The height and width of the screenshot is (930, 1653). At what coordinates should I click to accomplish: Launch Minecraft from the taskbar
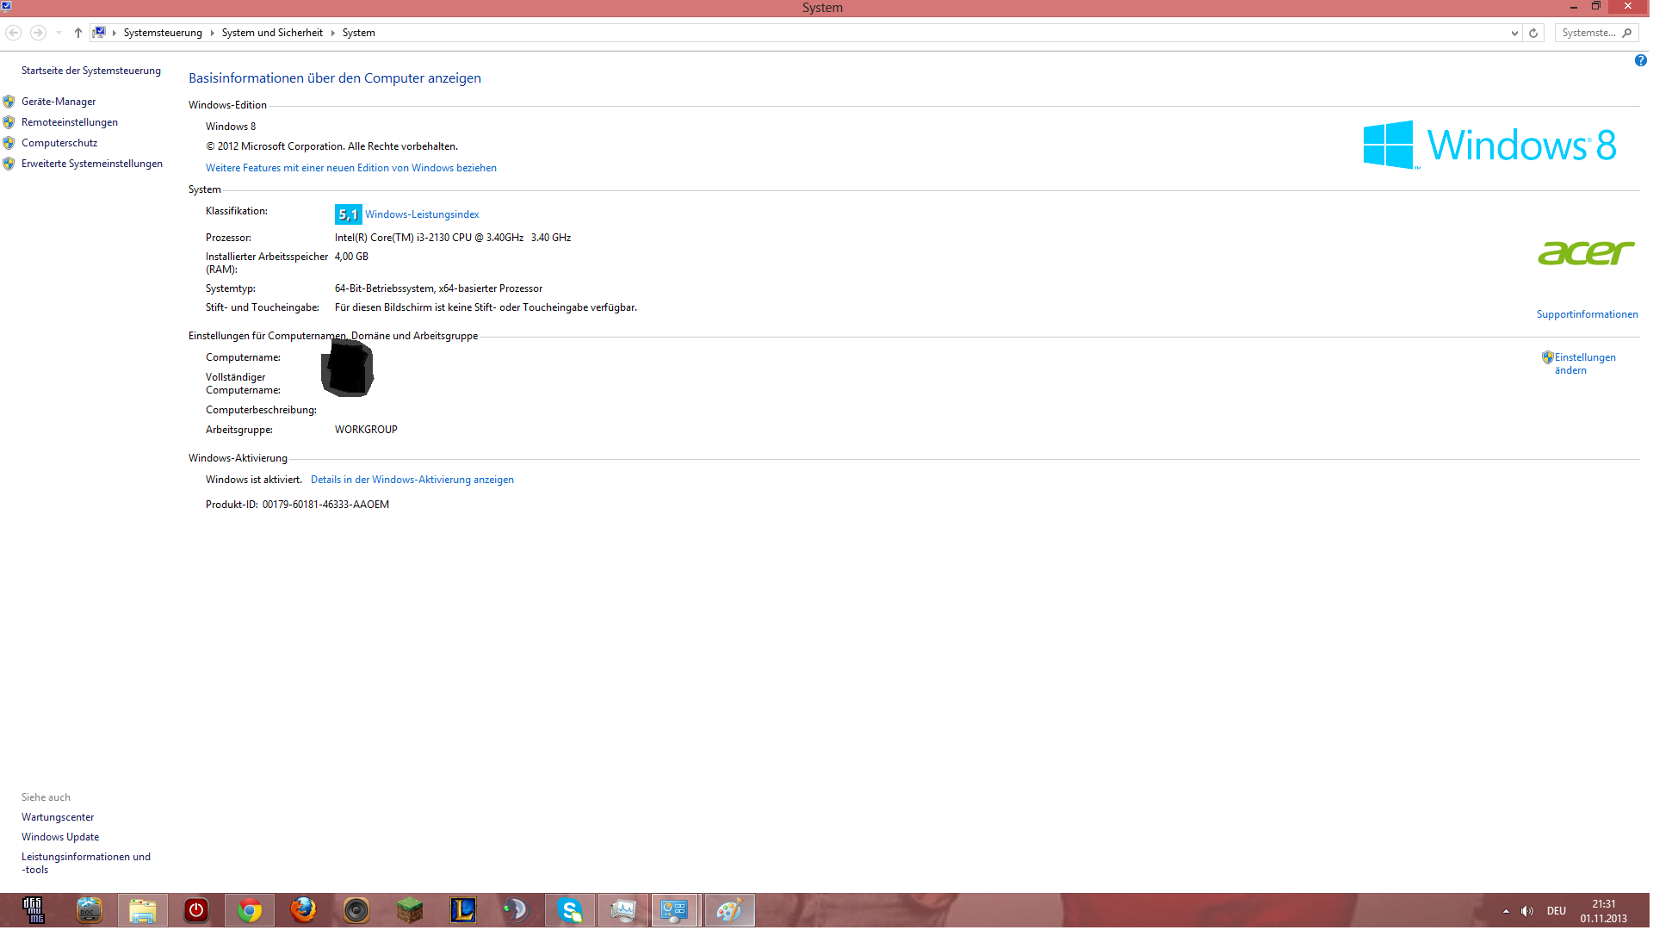point(410,910)
